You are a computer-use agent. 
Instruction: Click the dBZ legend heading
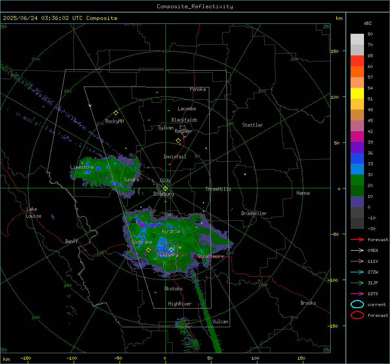(x=367, y=23)
